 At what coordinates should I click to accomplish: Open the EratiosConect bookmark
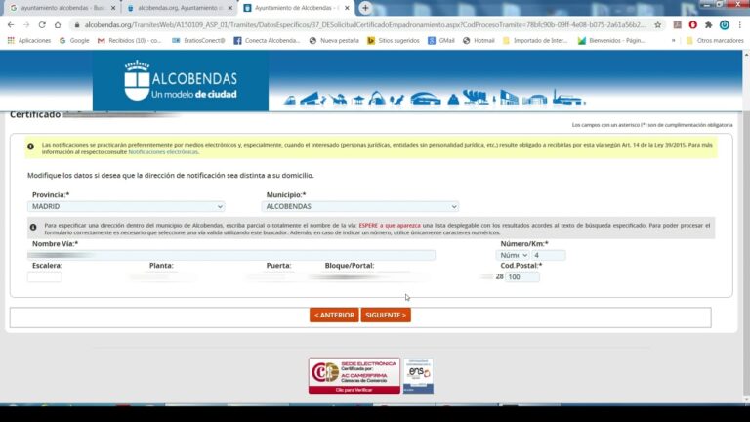pos(198,41)
